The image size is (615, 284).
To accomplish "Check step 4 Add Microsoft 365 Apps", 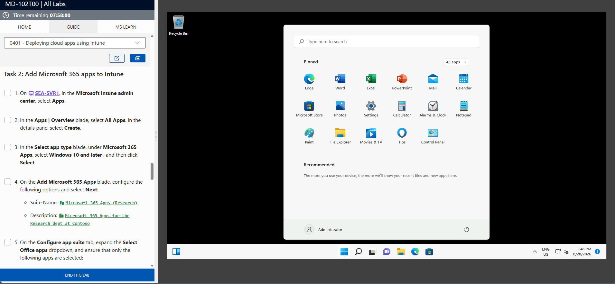I will pos(8,182).
